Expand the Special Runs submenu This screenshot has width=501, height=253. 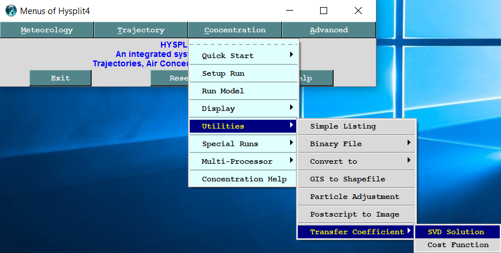(244, 143)
